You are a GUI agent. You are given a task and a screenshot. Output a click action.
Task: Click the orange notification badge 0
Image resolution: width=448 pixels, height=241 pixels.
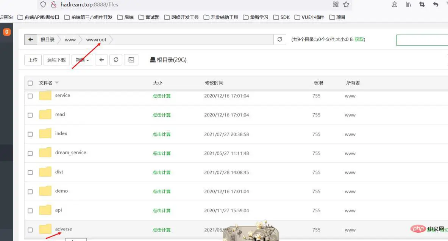pos(6,32)
